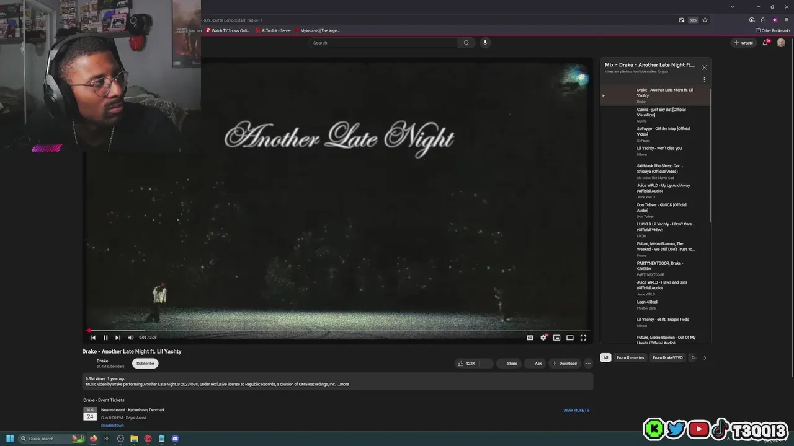Pause the video with the pause button
The image size is (794, 446).
(105, 338)
